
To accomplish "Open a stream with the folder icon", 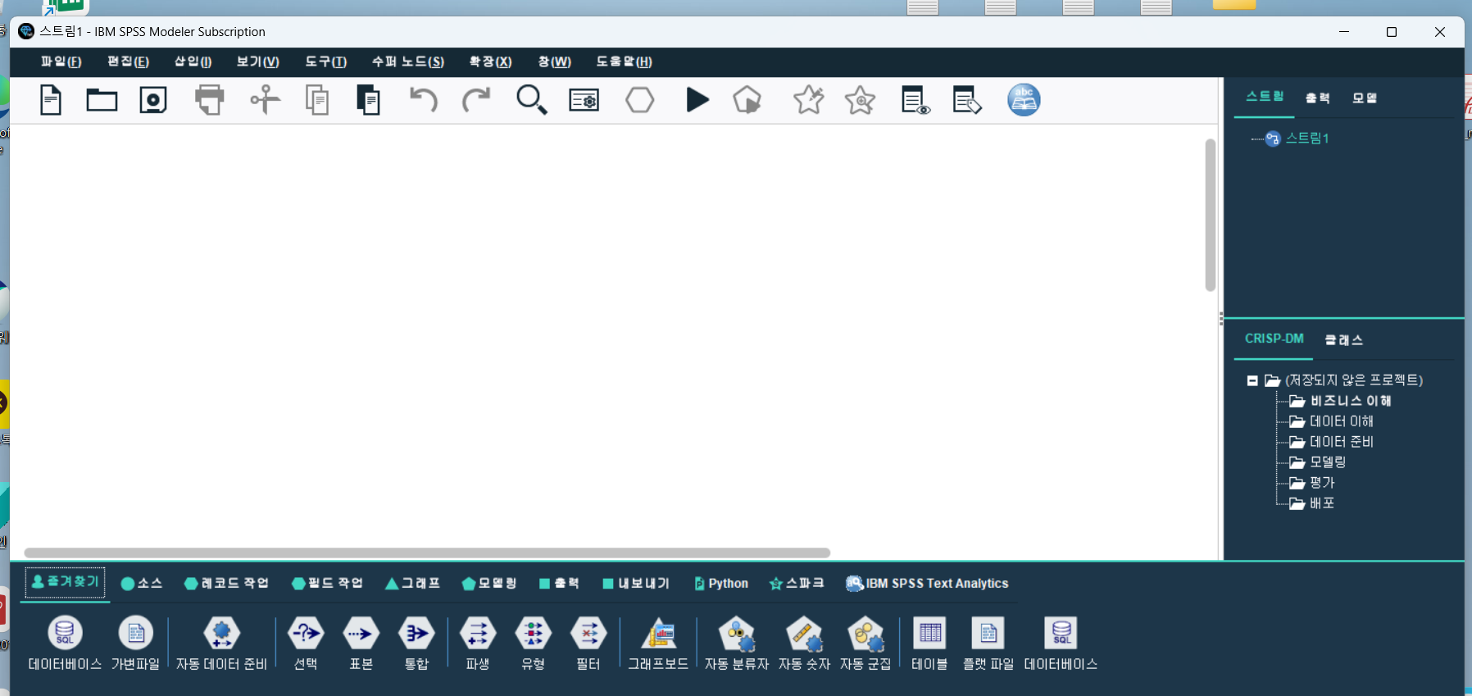I will pyautogui.click(x=102, y=100).
